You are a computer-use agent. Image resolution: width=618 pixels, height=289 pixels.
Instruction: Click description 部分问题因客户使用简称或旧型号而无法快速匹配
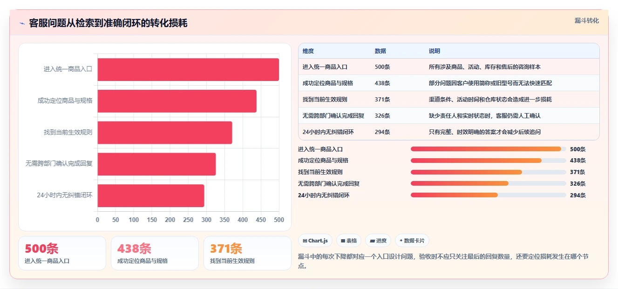click(x=490, y=83)
